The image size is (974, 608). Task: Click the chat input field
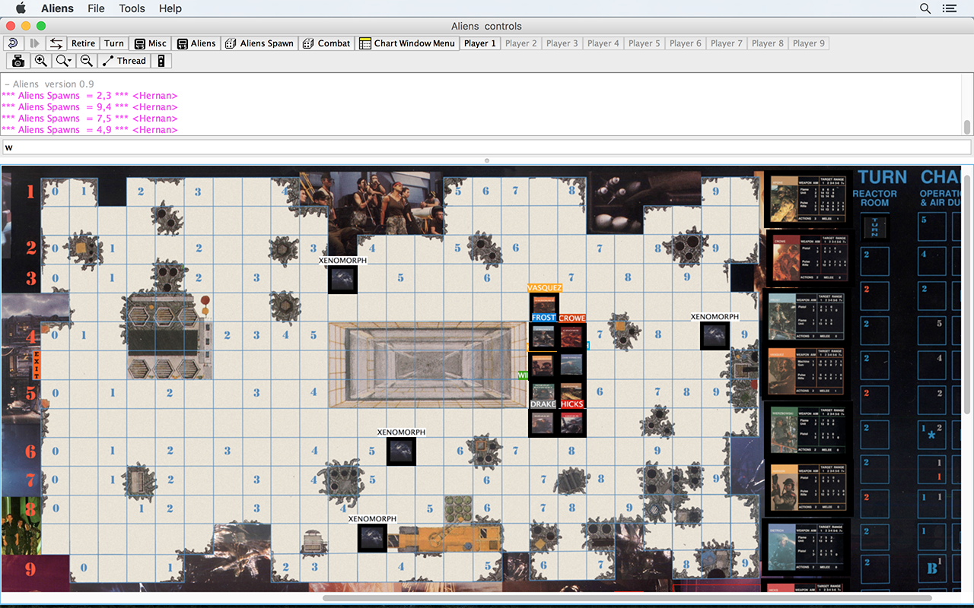click(x=486, y=147)
